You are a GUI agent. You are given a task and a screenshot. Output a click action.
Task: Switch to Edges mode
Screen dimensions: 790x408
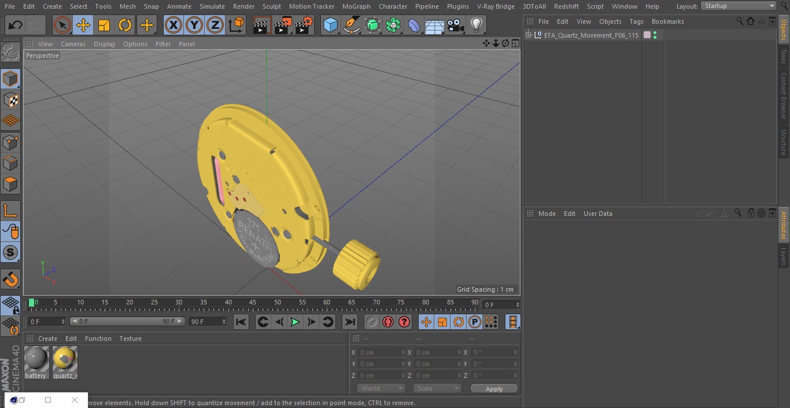10,163
